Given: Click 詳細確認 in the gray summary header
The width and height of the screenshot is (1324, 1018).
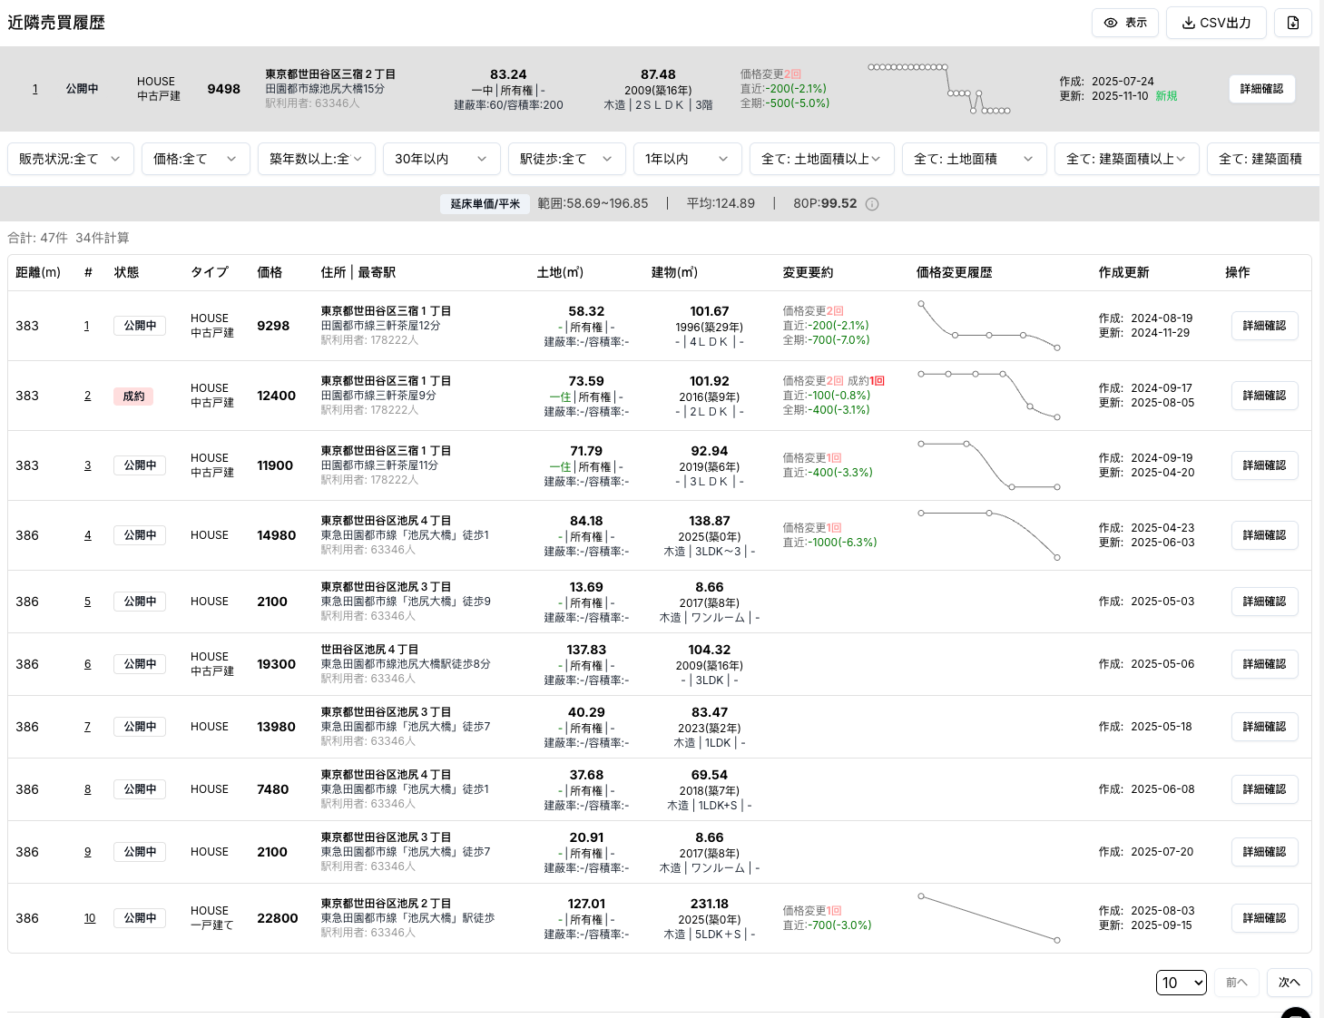Looking at the screenshot, I should [1261, 89].
